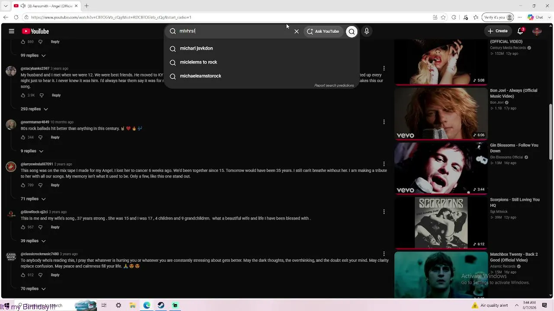Open the Create menu
The width and height of the screenshot is (554, 311).
(497, 31)
